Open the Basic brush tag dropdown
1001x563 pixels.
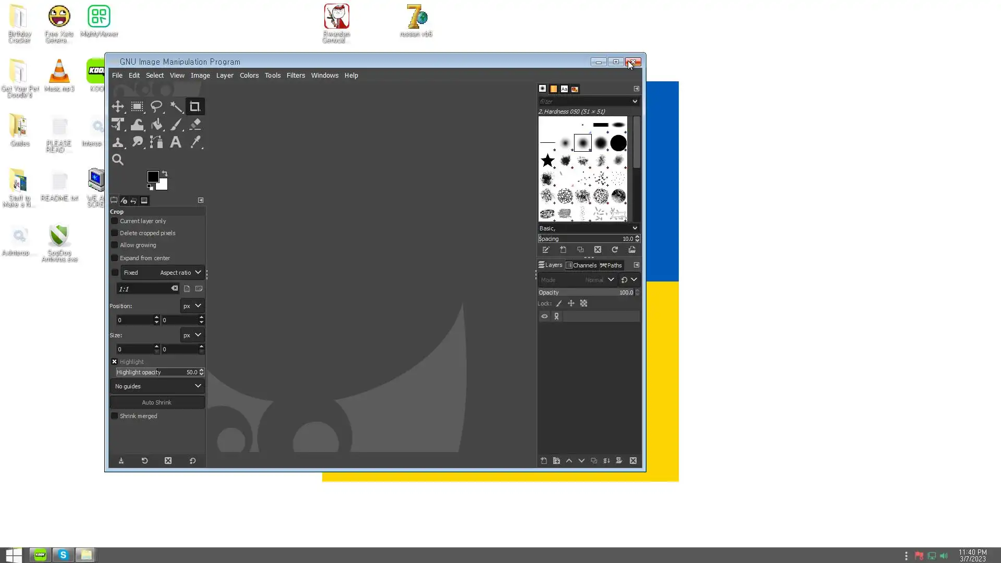(x=588, y=228)
